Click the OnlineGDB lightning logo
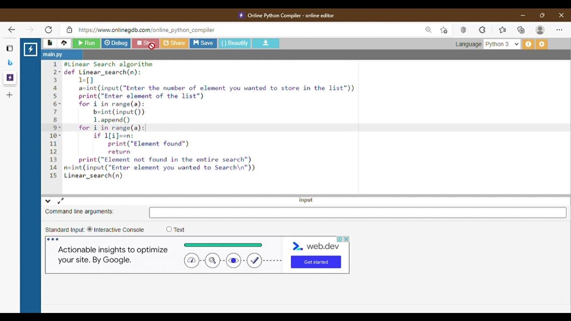Image resolution: width=571 pixels, height=321 pixels. (x=30, y=49)
